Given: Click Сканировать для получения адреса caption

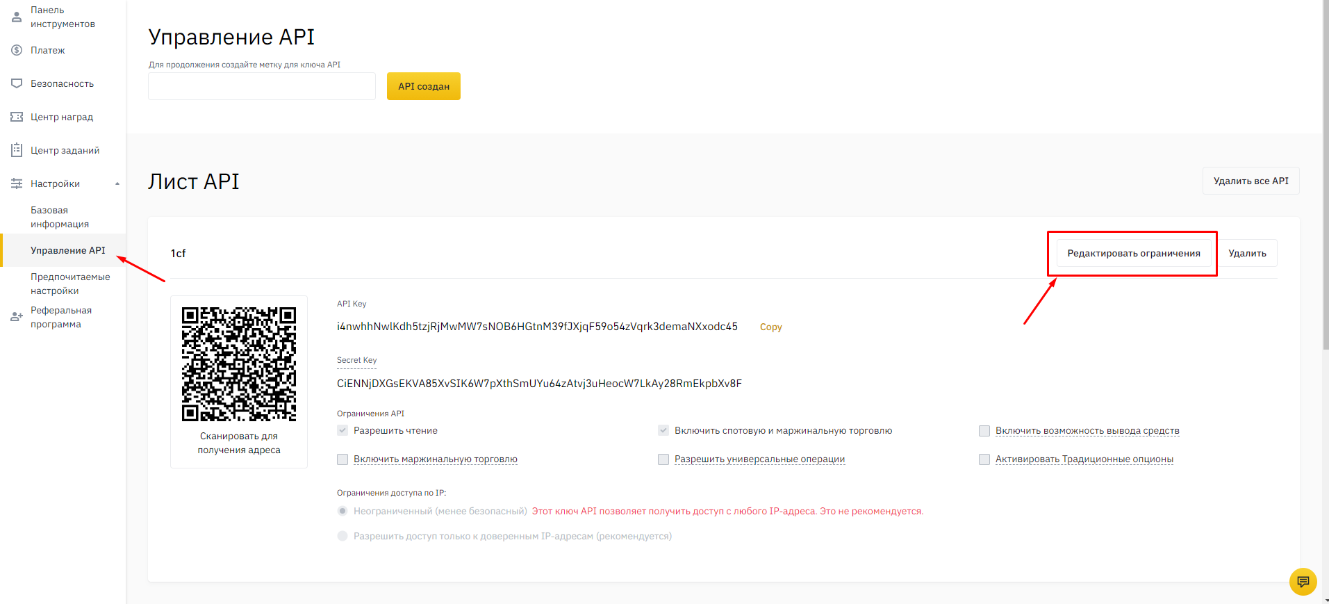Looking at the screenshot, I should point(239,443).
